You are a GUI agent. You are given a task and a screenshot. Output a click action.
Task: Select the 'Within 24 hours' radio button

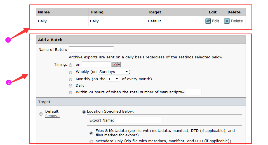click(x=70, y=92)
